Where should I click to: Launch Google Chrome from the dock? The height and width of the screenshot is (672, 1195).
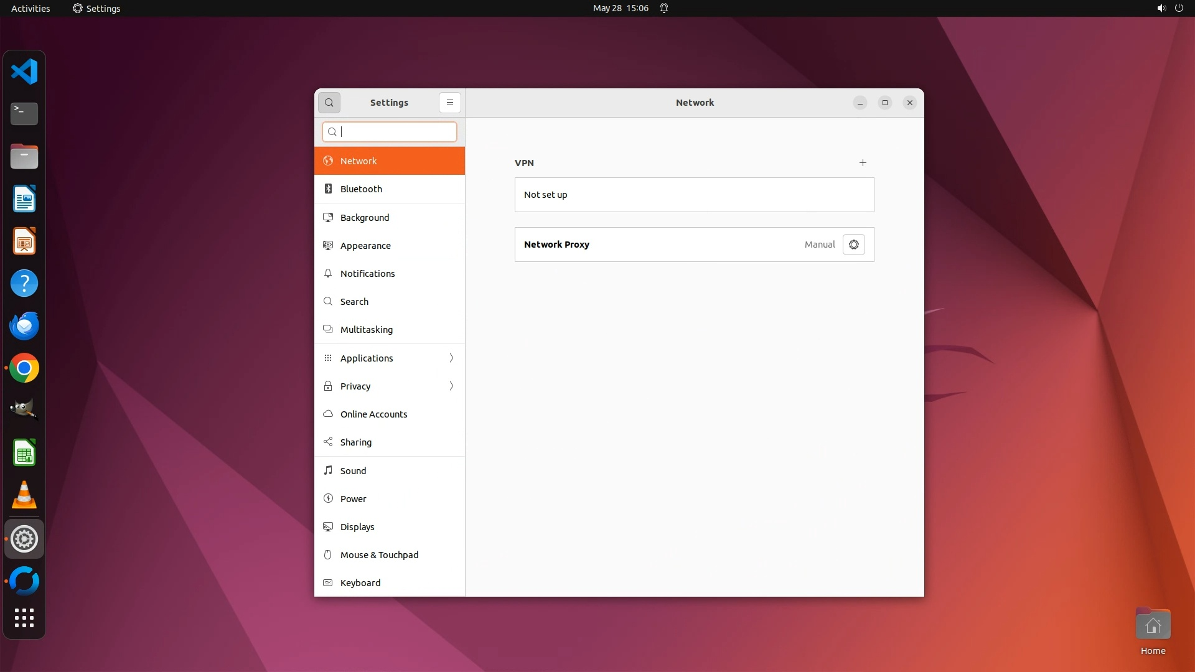pos(24,368)
